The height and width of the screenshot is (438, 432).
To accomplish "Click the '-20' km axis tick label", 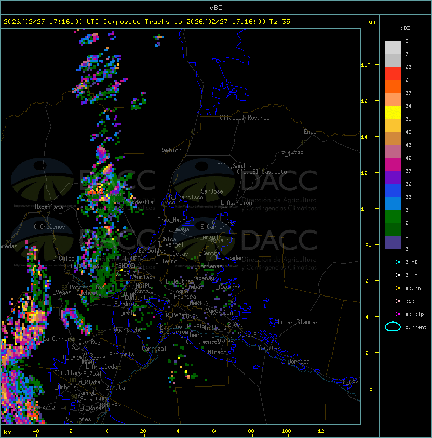I will point(71,431).
